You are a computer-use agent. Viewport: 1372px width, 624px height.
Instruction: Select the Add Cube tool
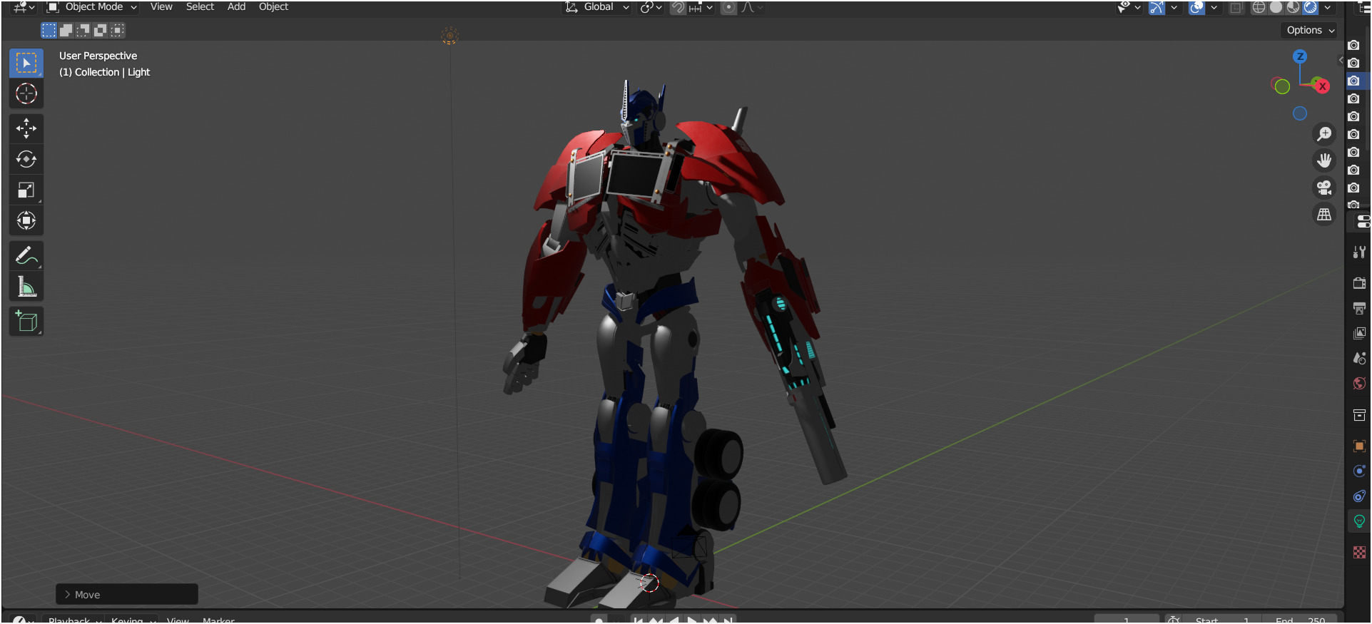tap(26, 321)
